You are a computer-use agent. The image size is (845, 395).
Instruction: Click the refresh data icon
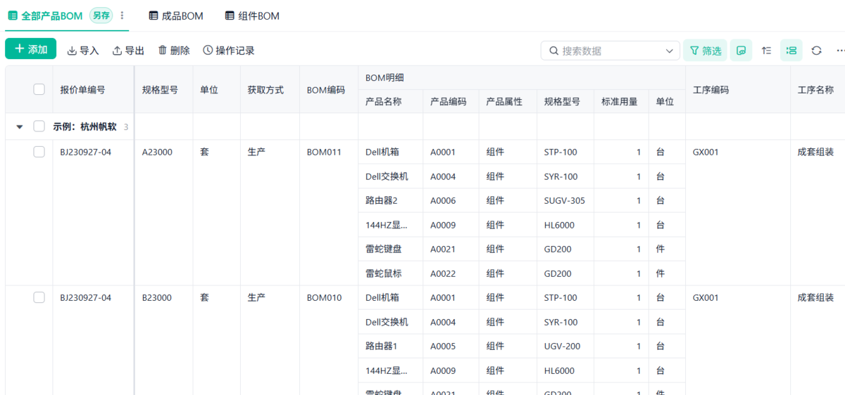pyautogui.click(x=817, y=51)
